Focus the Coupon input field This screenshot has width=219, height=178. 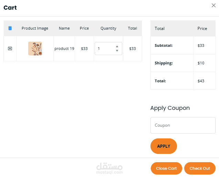tap(183, 125)
